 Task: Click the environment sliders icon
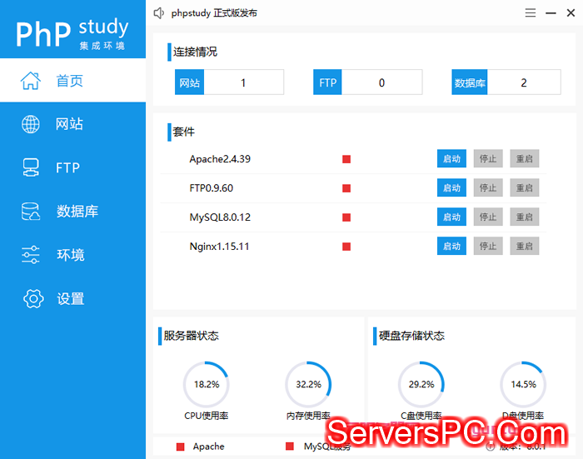point(31,255)
